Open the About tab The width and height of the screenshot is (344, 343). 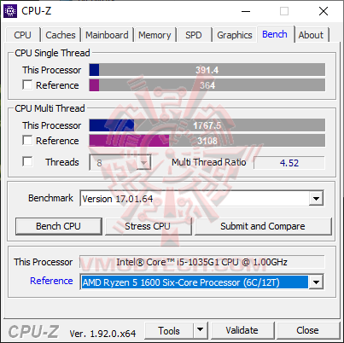(x=311, y=35)
